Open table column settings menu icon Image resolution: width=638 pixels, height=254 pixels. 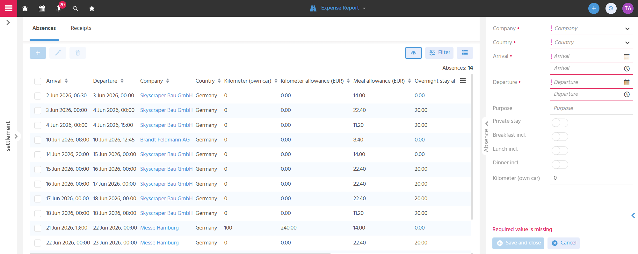tap(463, 81)
